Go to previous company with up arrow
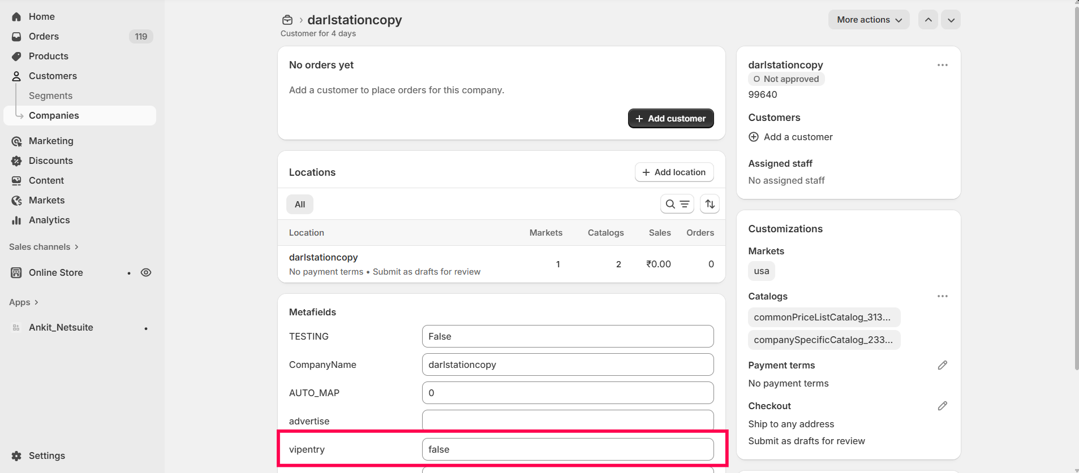Viewport: 1079px width, 473px height. coord(928,20)
